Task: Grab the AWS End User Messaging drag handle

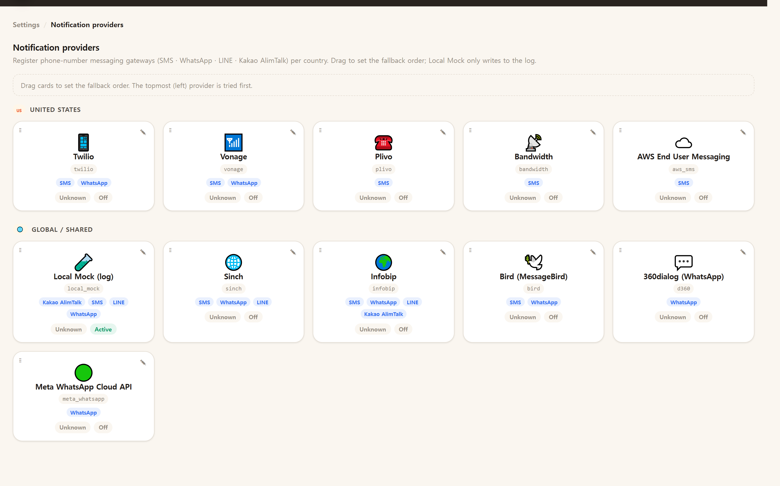Action: click(620, 130)
